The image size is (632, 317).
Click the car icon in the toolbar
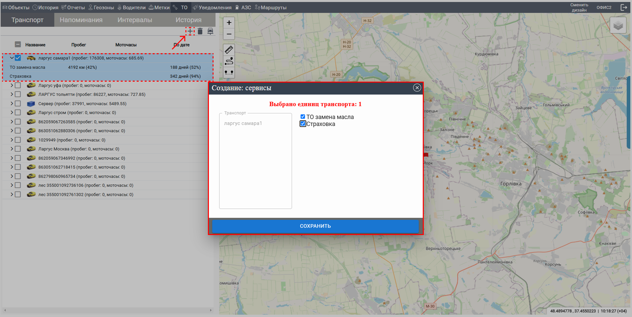210,31
